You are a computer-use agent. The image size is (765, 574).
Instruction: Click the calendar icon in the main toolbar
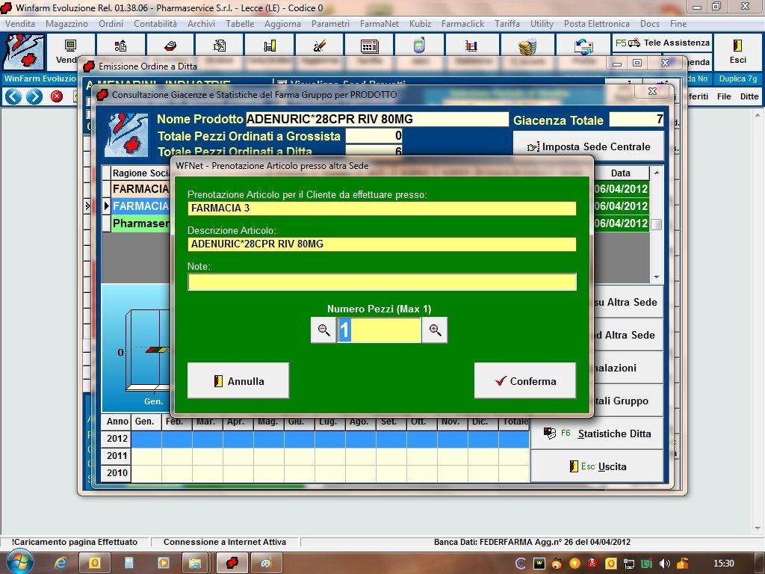(369, 46)
